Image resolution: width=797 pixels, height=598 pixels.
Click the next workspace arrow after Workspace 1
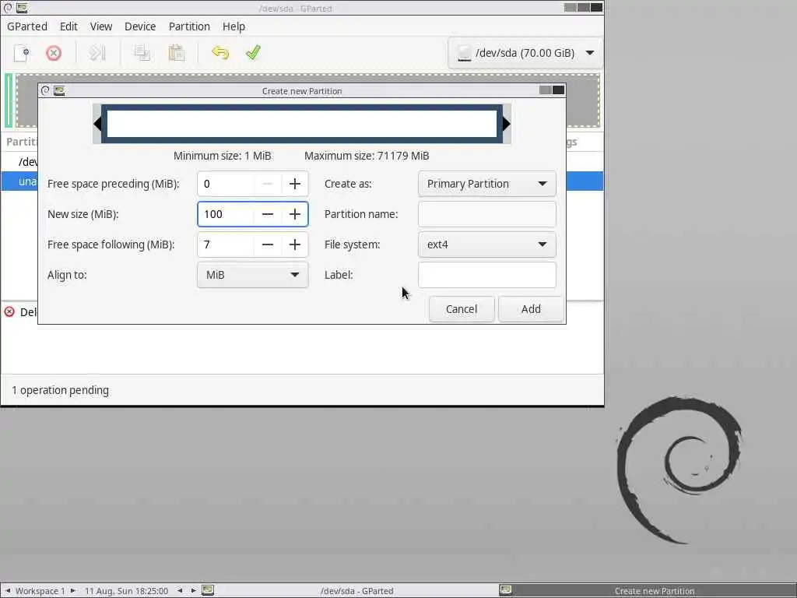click(x=72, y=590)
